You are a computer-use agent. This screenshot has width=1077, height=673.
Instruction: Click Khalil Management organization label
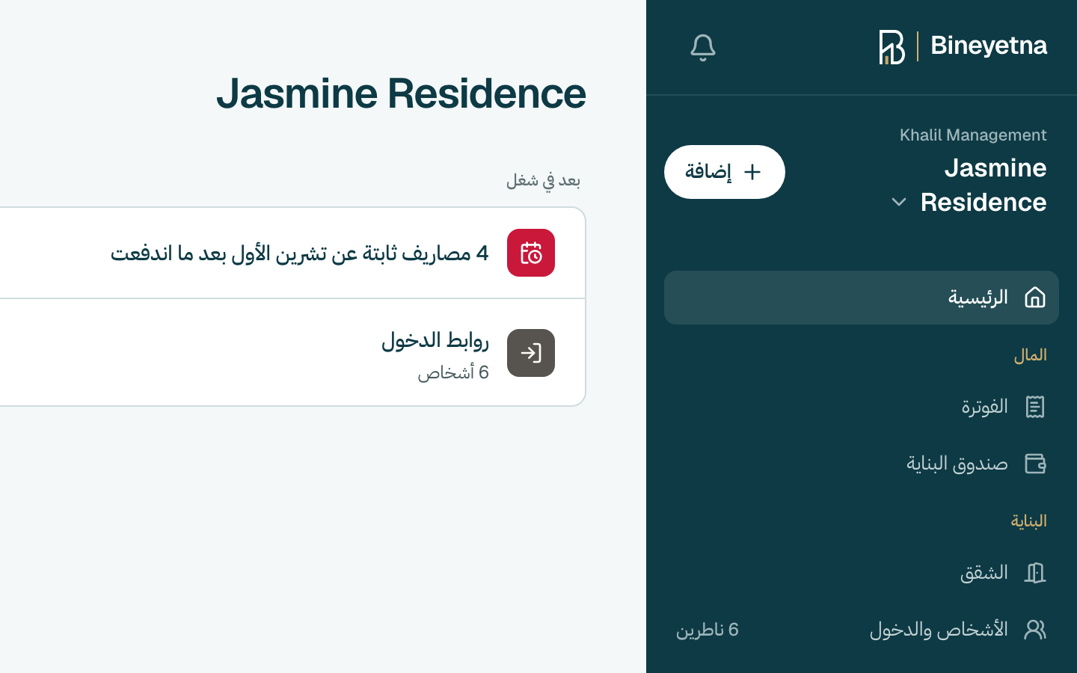(x=973, y=135)
